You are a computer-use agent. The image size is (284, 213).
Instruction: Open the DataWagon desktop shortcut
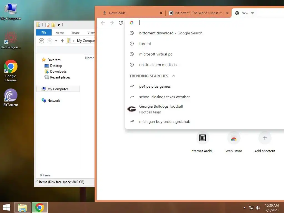11,40
